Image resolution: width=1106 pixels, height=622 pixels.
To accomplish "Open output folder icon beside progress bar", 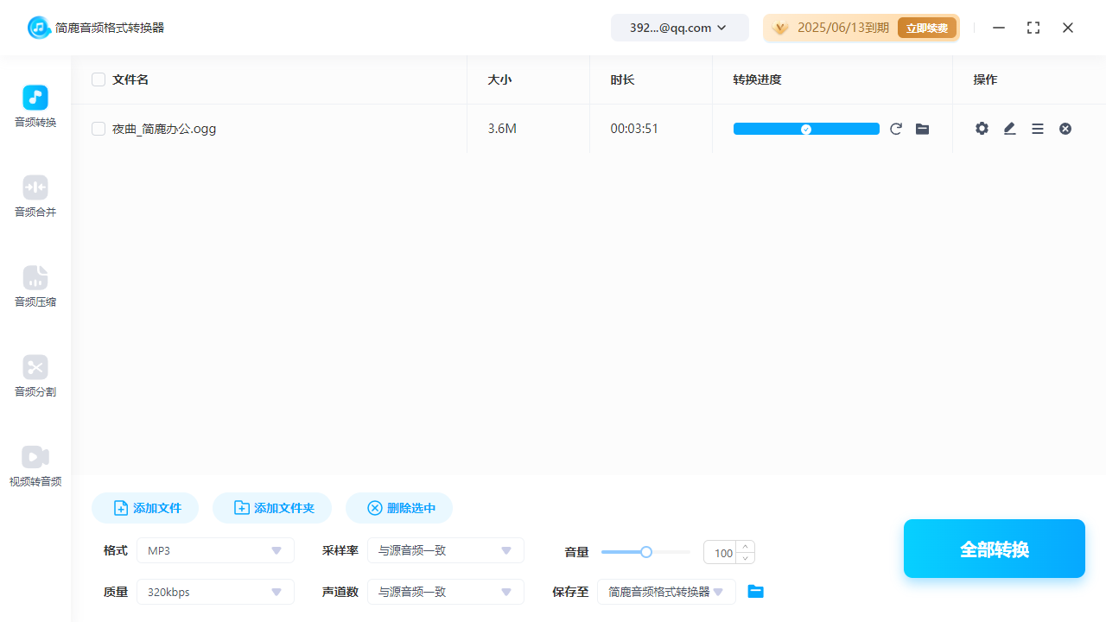I will [922, 129].
